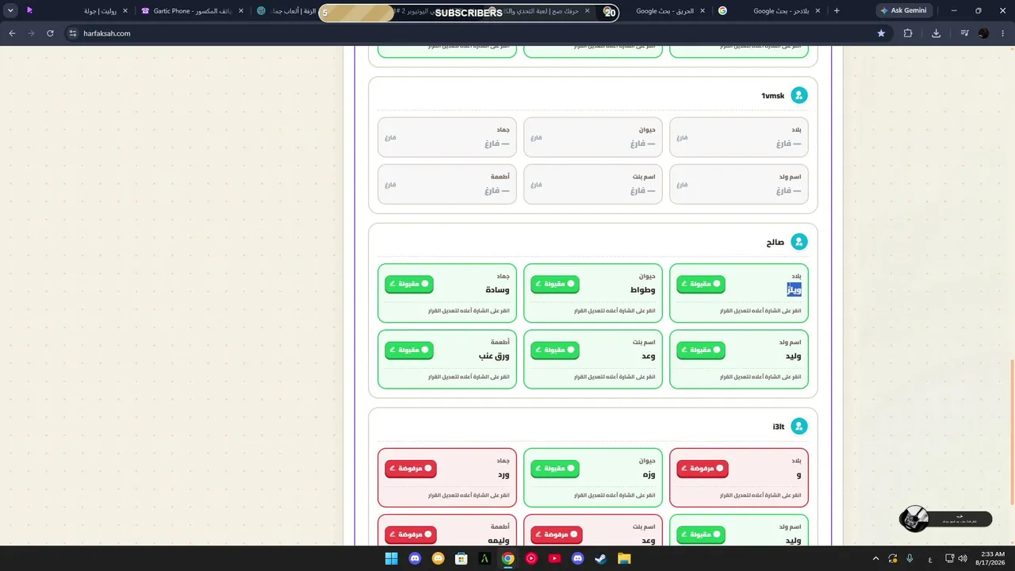Click the answer text وطواط
The image size is (1015, 571).
pos(643,290)
